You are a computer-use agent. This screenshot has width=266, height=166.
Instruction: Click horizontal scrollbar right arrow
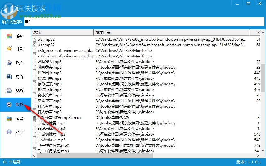[258, 155]
